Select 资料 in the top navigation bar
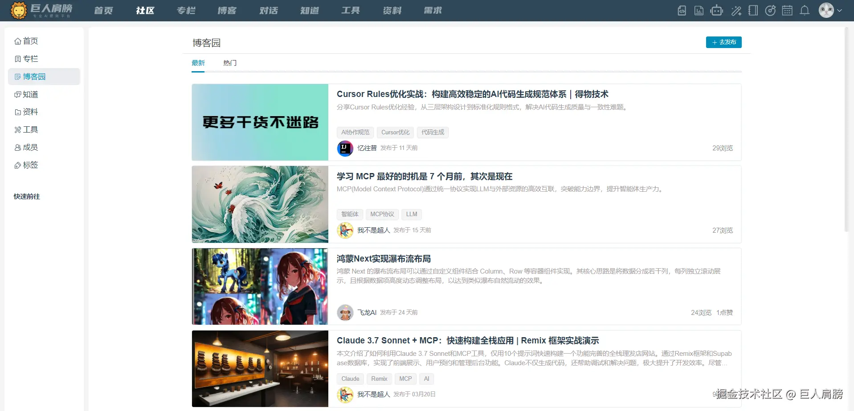 (x=392, y=10)
